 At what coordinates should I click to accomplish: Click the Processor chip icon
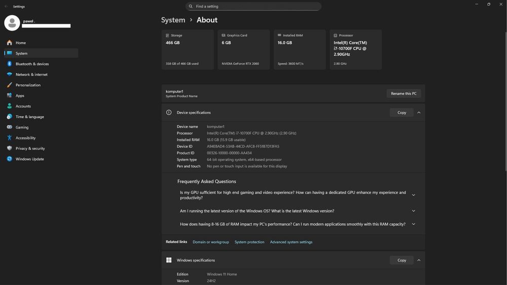[x=335, y=35]
